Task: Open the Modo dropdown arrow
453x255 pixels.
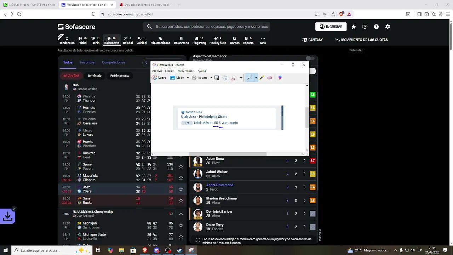Action: [x=188, y=78]
